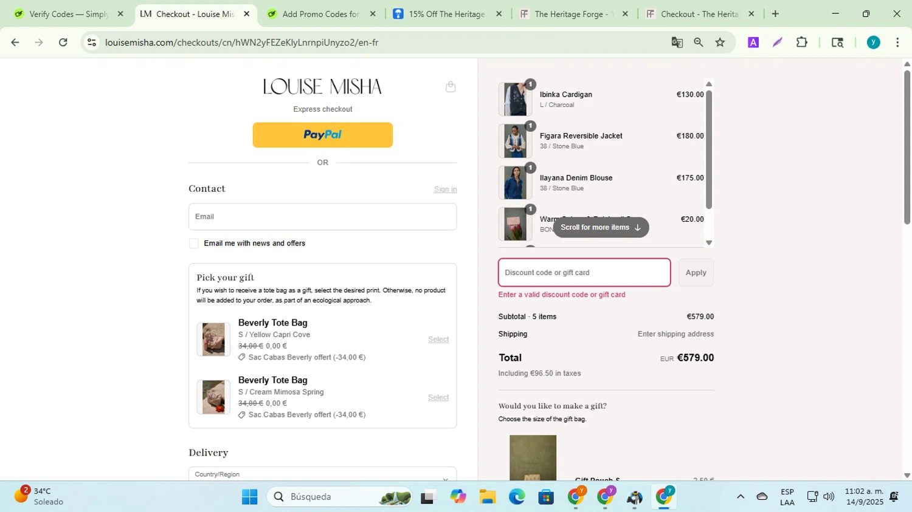Open Chrome three-dot menu

pos(897,43)
